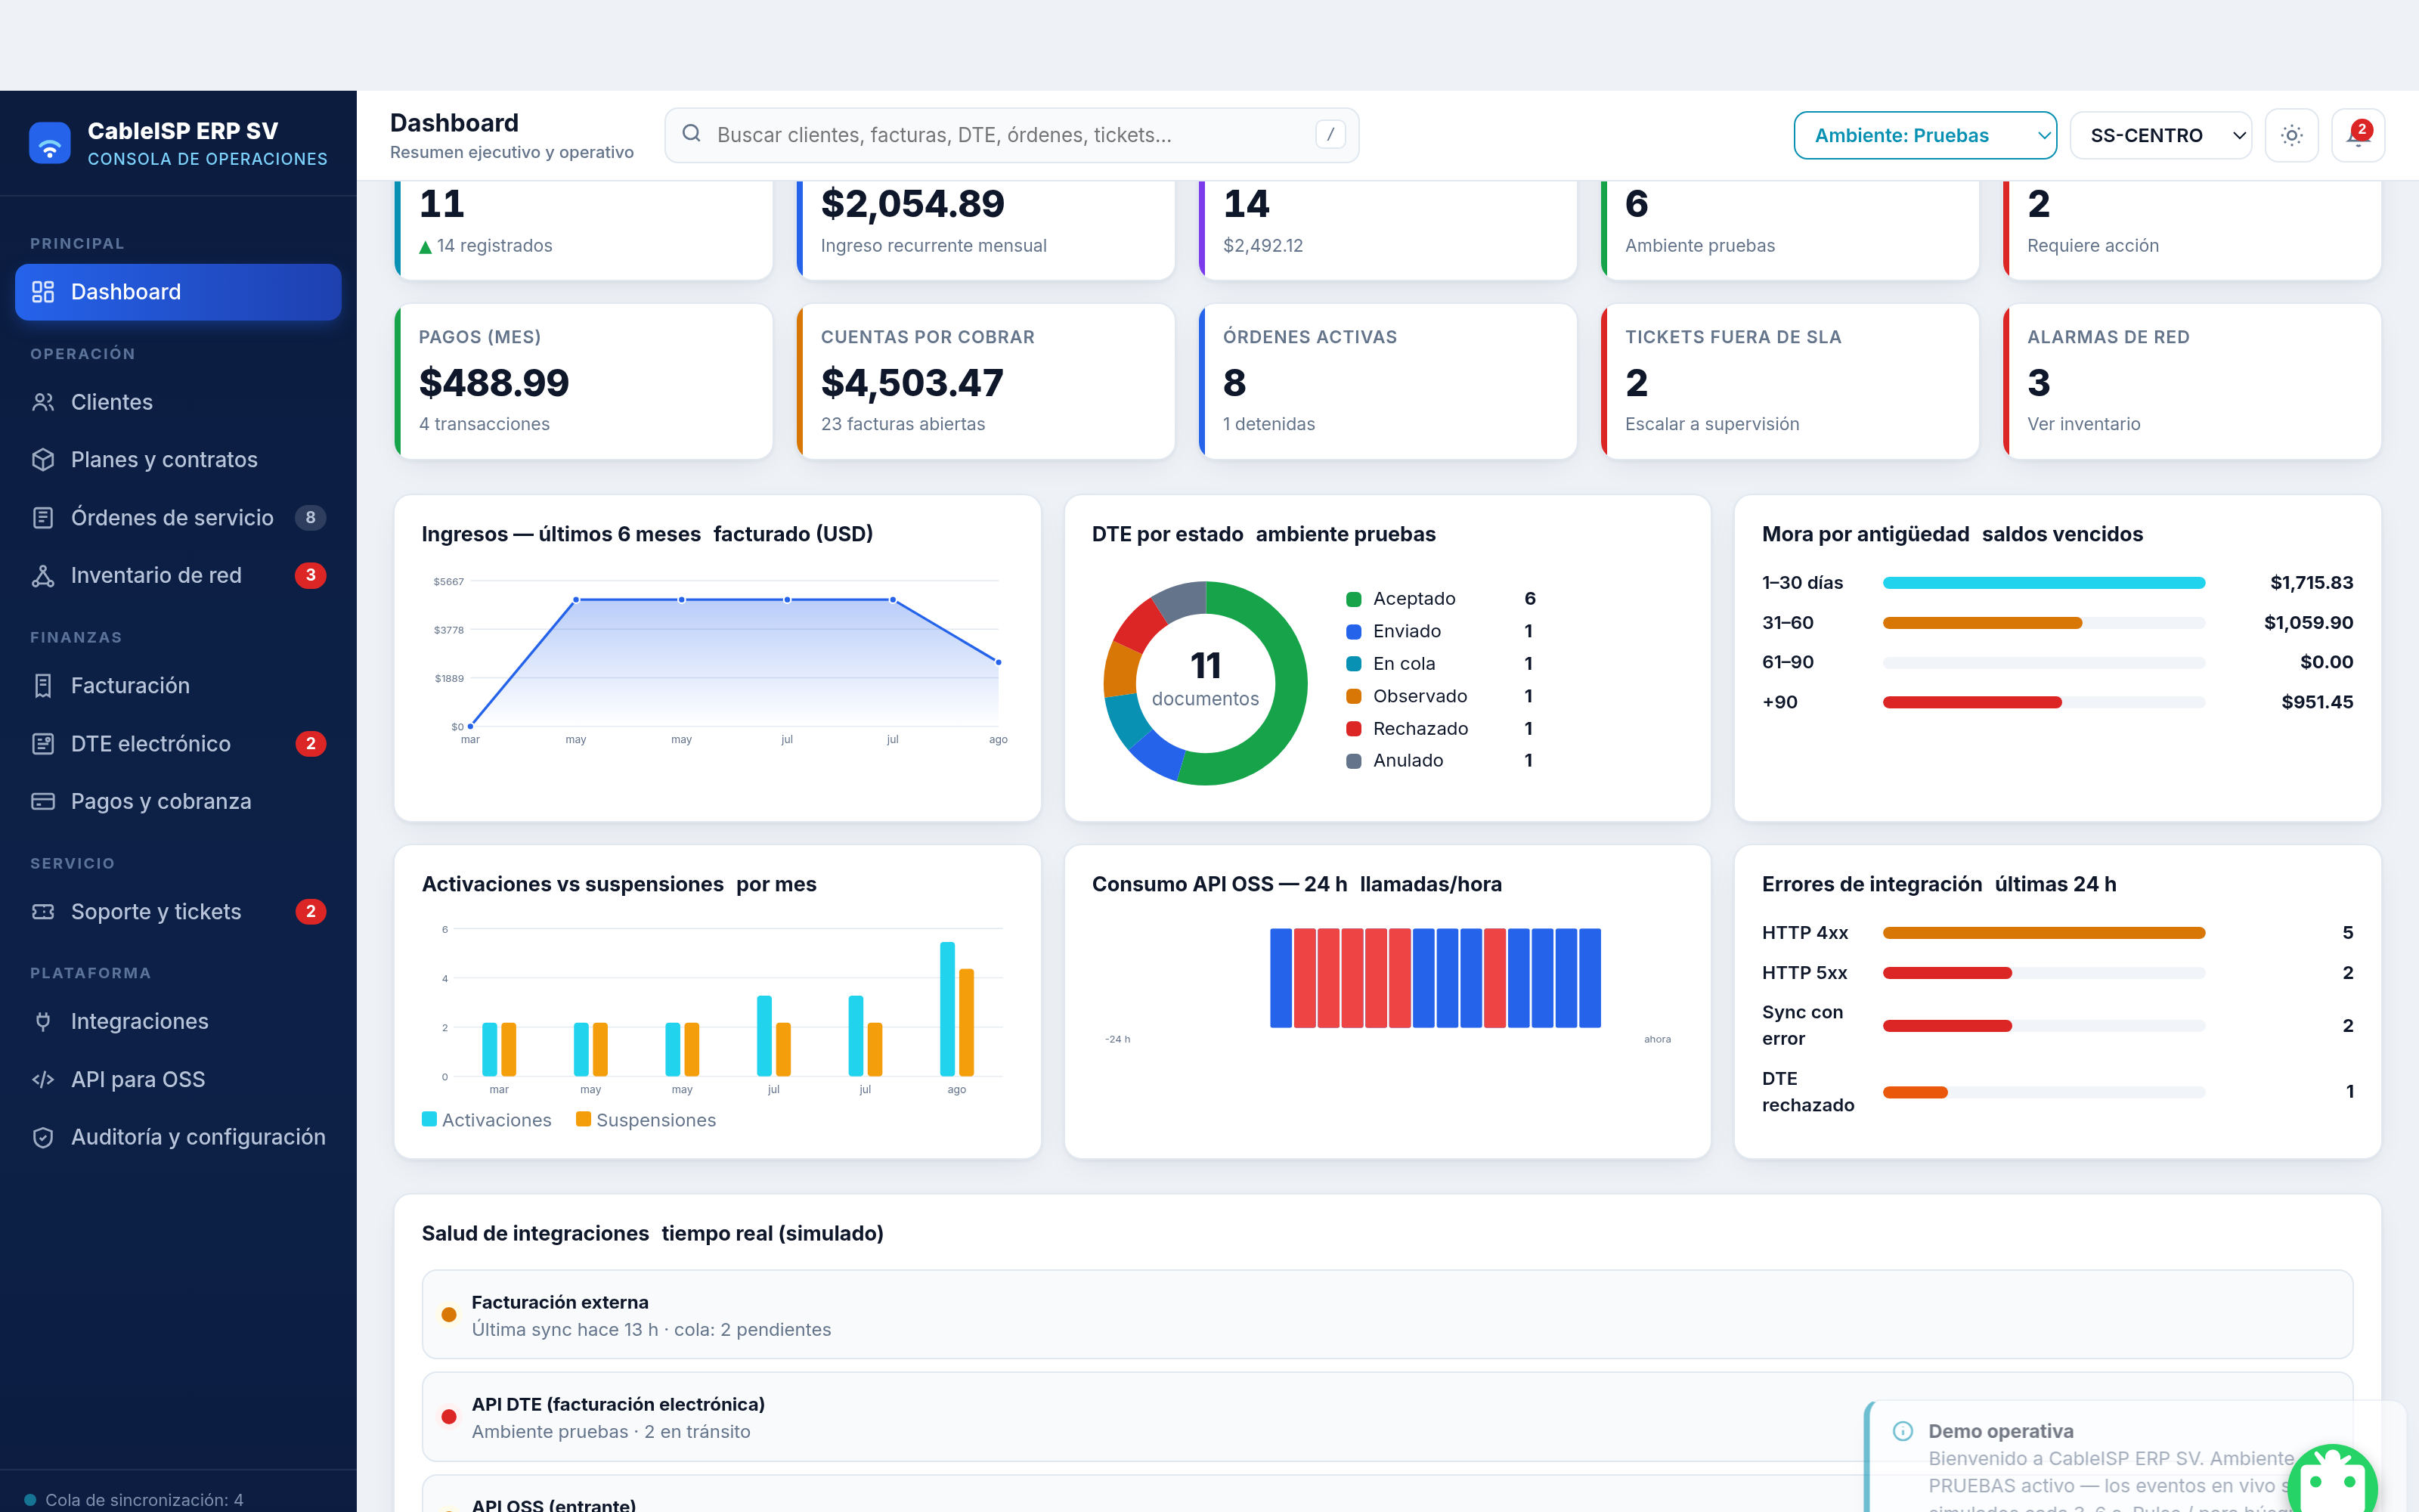Click the DTE electrónico document icon

(x=43, y=744)
